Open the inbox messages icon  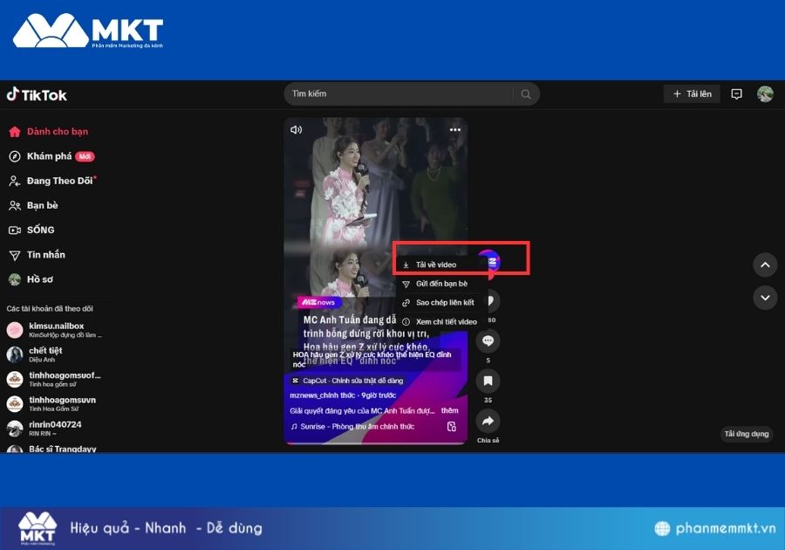[736, 93]
